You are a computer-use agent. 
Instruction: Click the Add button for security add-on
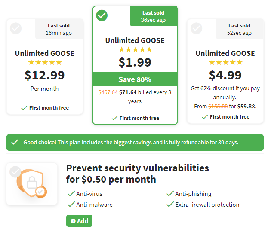[79, 221]
